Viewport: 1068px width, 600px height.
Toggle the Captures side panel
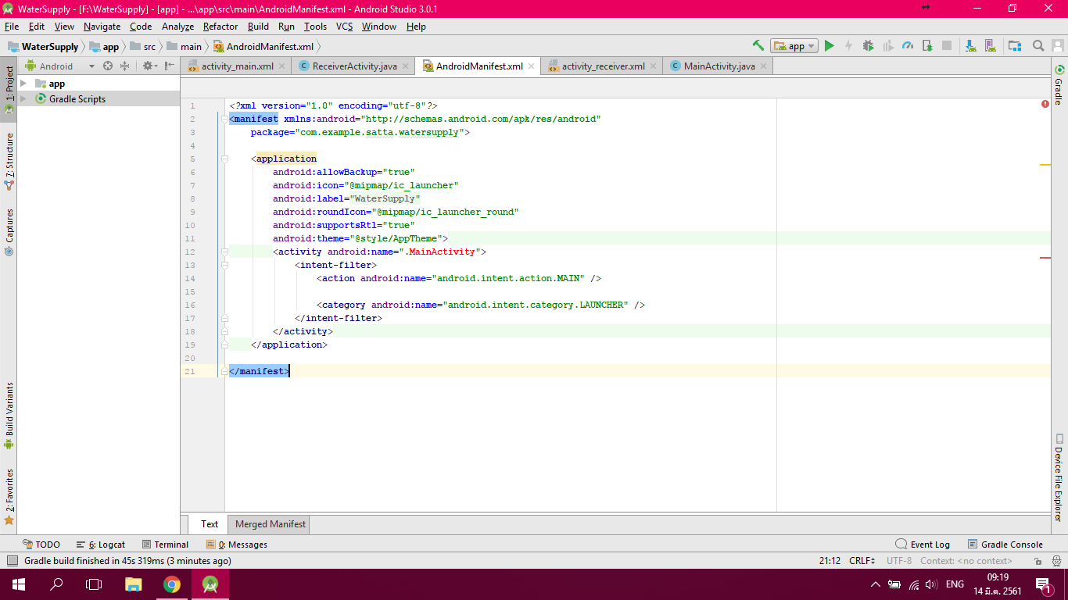pos(9,232)
